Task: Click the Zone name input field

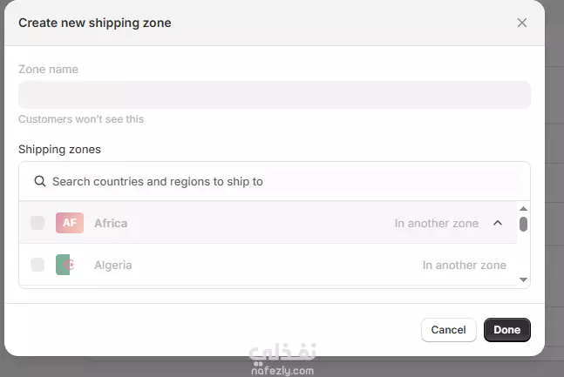Action: coord(274,95)
